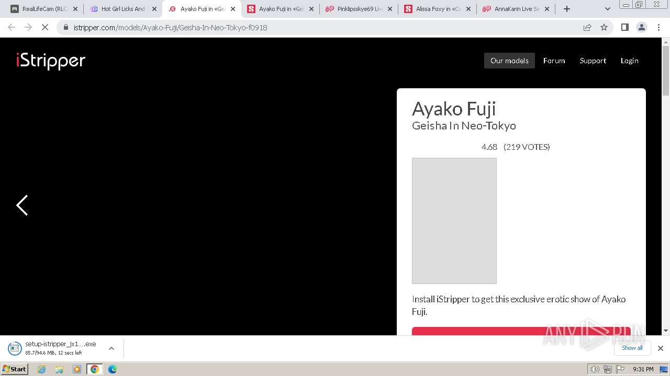Switch to the AnnaKarin Live browser tab
Image resolution: width=670 pixels, height=376 pixels.
coord(515,9)
